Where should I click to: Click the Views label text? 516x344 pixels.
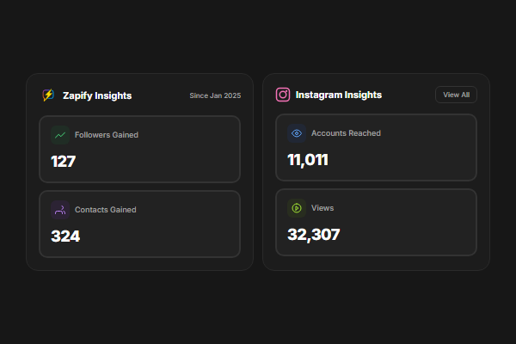[x=322, y=208]
